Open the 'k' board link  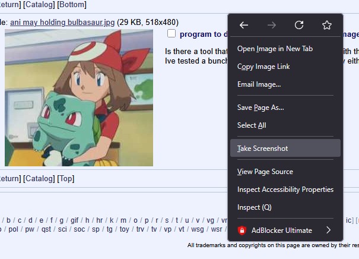point(112,220)
